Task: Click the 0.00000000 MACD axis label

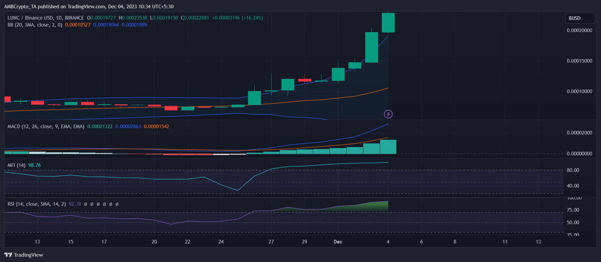Action: [579, 154]
